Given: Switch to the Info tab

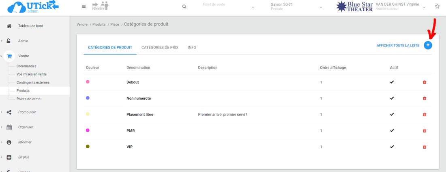Looking at the screenshot, I should tap(192, 47).
